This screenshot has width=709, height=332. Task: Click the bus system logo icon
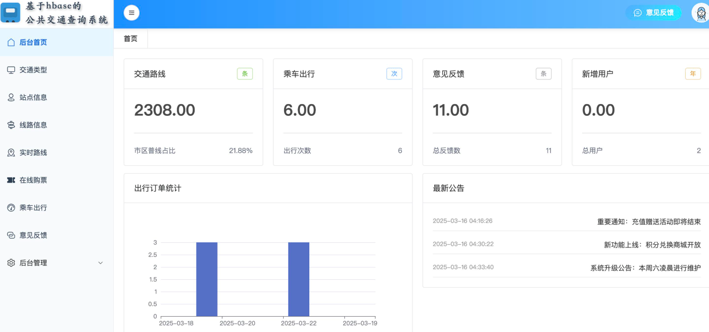(x=10, y=13)
